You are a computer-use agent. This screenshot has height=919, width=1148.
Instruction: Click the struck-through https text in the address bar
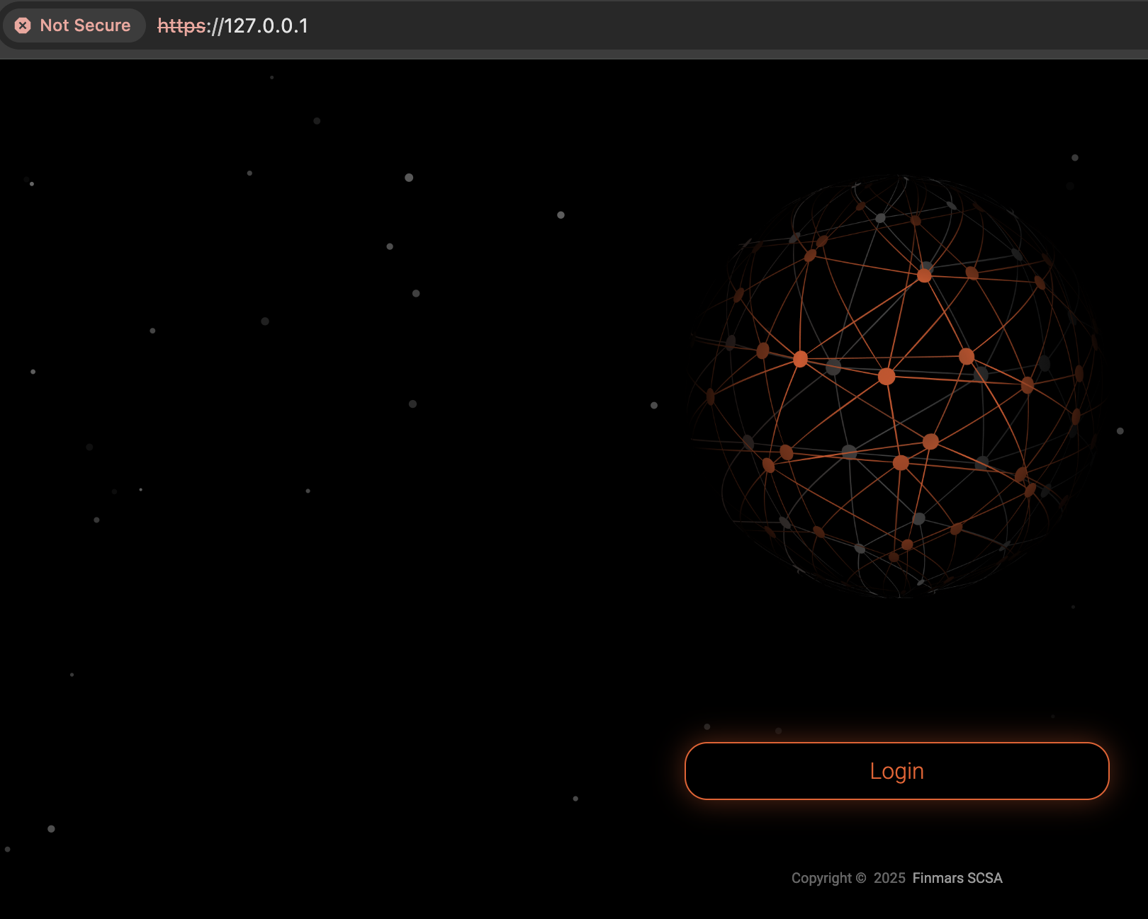click(x=181, y=26)
